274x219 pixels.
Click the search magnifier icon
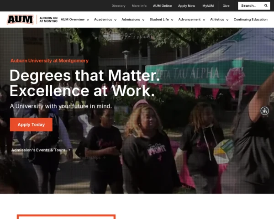tap(266, 5)
